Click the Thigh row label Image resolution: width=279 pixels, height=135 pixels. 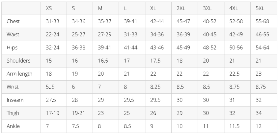(13, 113)
